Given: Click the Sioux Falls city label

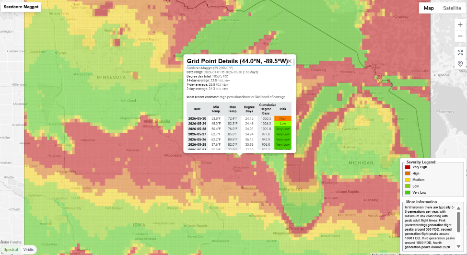Looking at the screenshot, I should tap(66, 172).
